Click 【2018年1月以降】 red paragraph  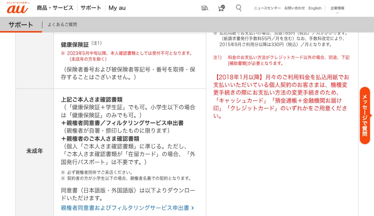pyautogui.click(x=281, y=96)
